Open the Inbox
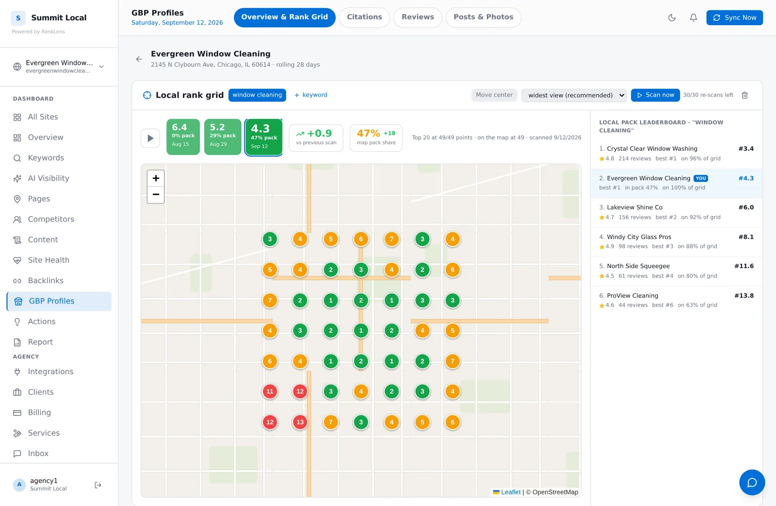This screenshot has height=506, width=776. [59, 454]
